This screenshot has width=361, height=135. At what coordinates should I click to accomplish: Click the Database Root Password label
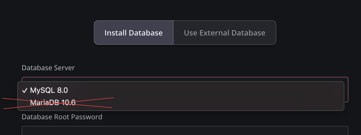pyautogui.click(x=62, y=117)
